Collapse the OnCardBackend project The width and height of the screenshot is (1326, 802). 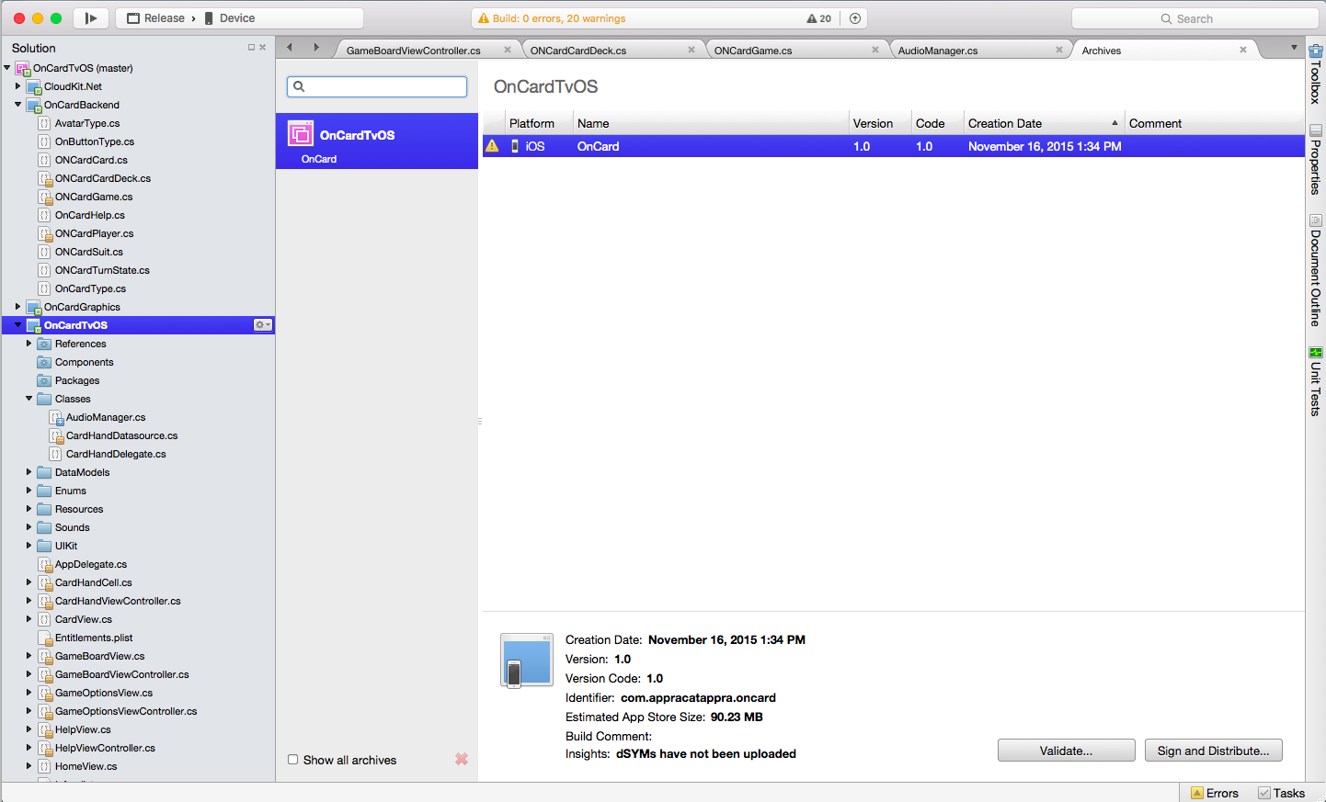pos(17,105)
